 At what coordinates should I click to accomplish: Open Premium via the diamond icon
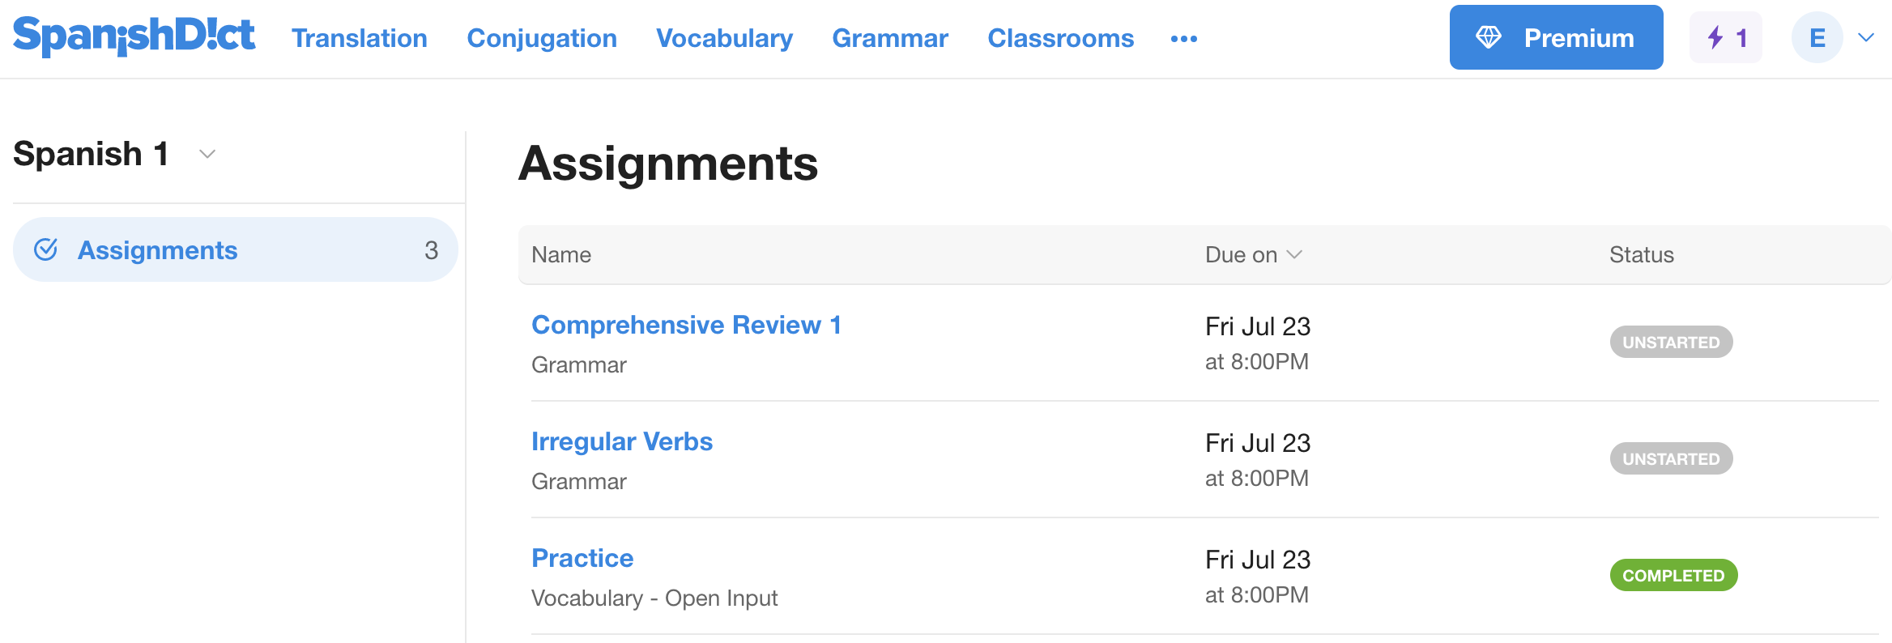(1490, 36)
